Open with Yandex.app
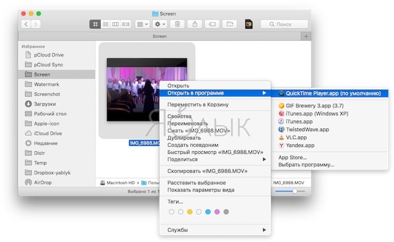394x242 pixels. (330, 145)
